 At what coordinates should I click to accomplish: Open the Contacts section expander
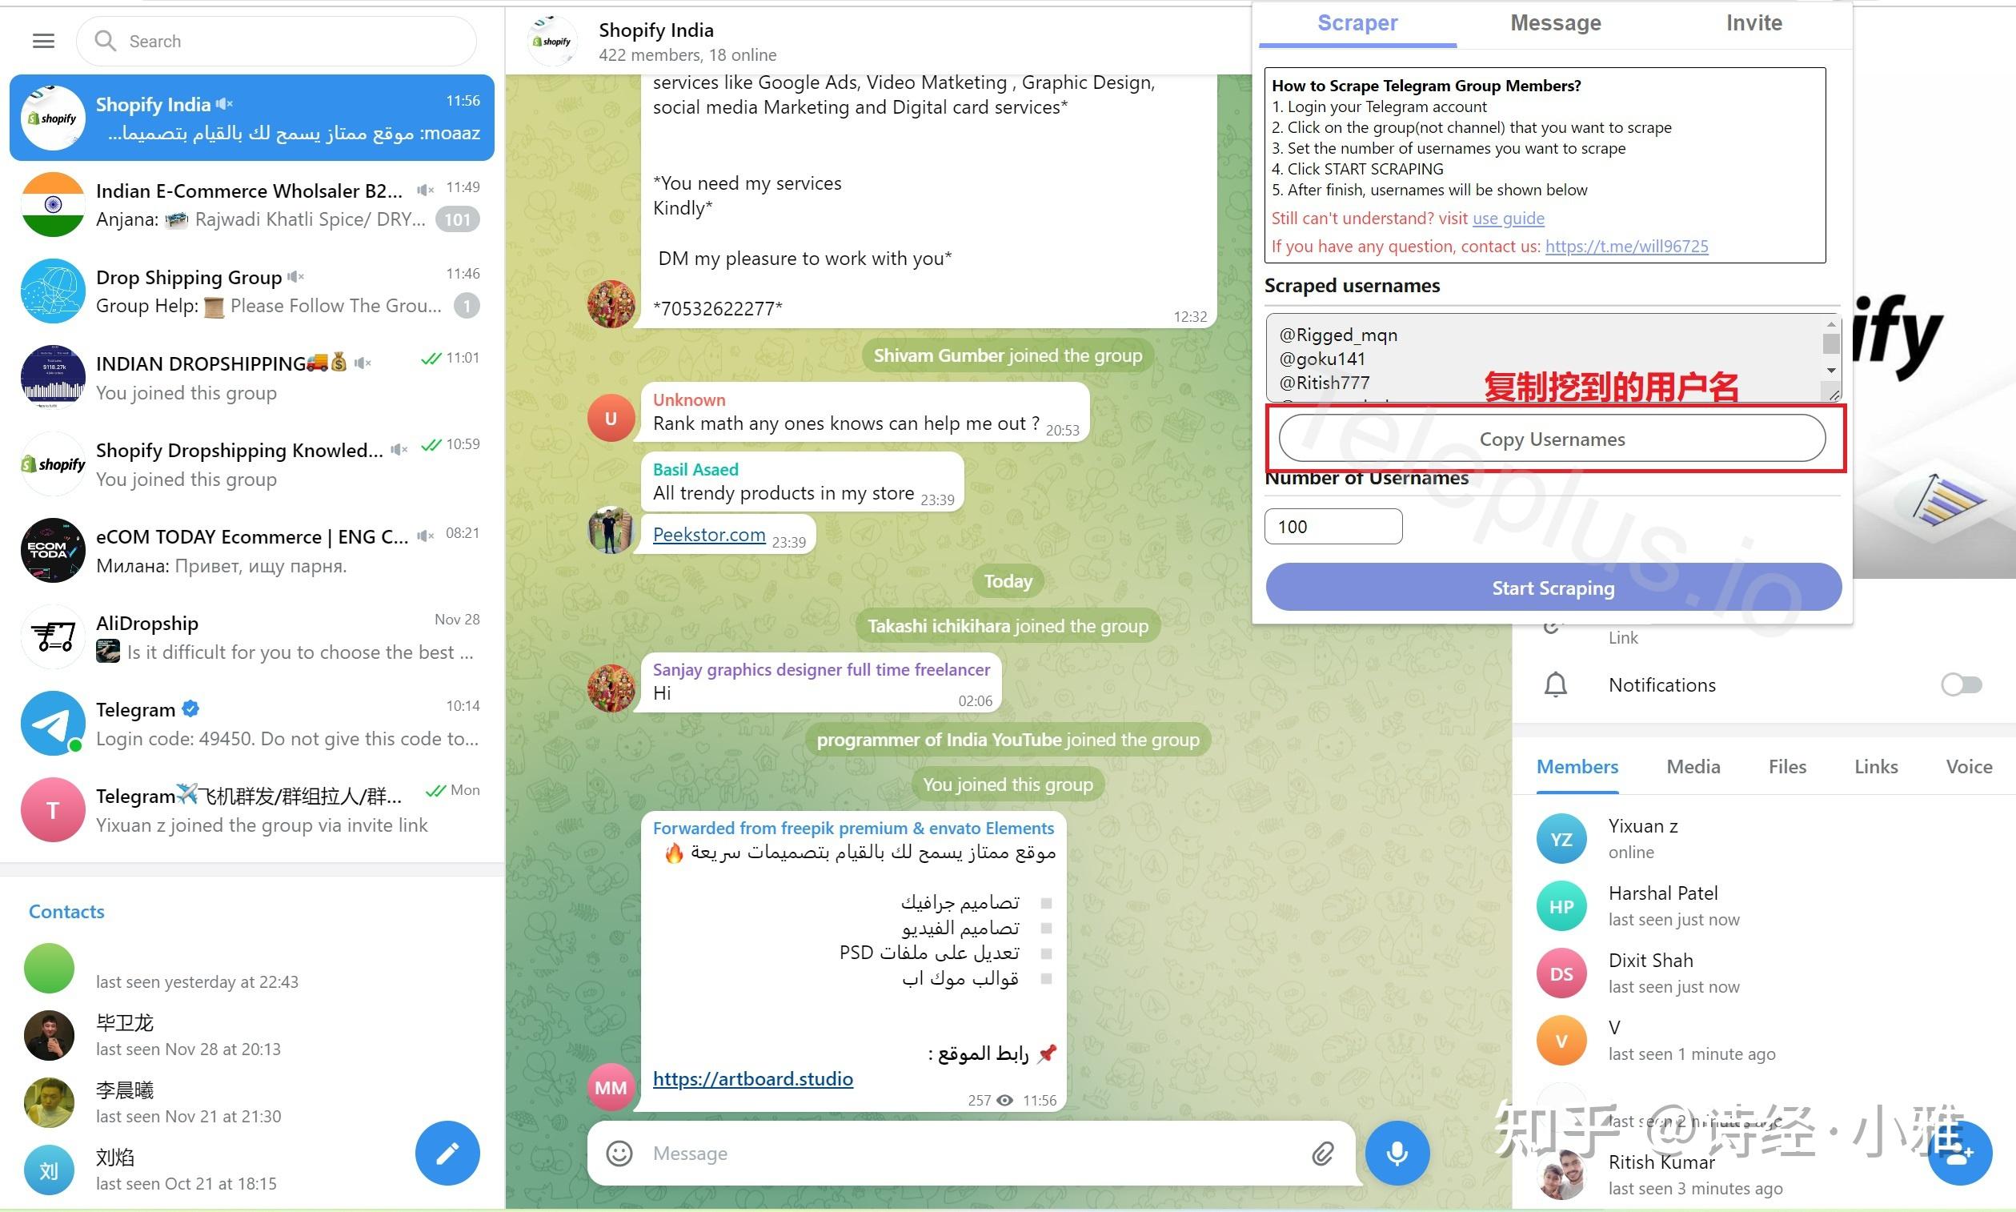tap(65, 909)
